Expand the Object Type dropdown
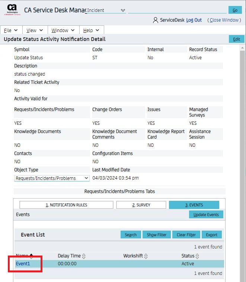246x282 pixels. [x=52, y=178]
